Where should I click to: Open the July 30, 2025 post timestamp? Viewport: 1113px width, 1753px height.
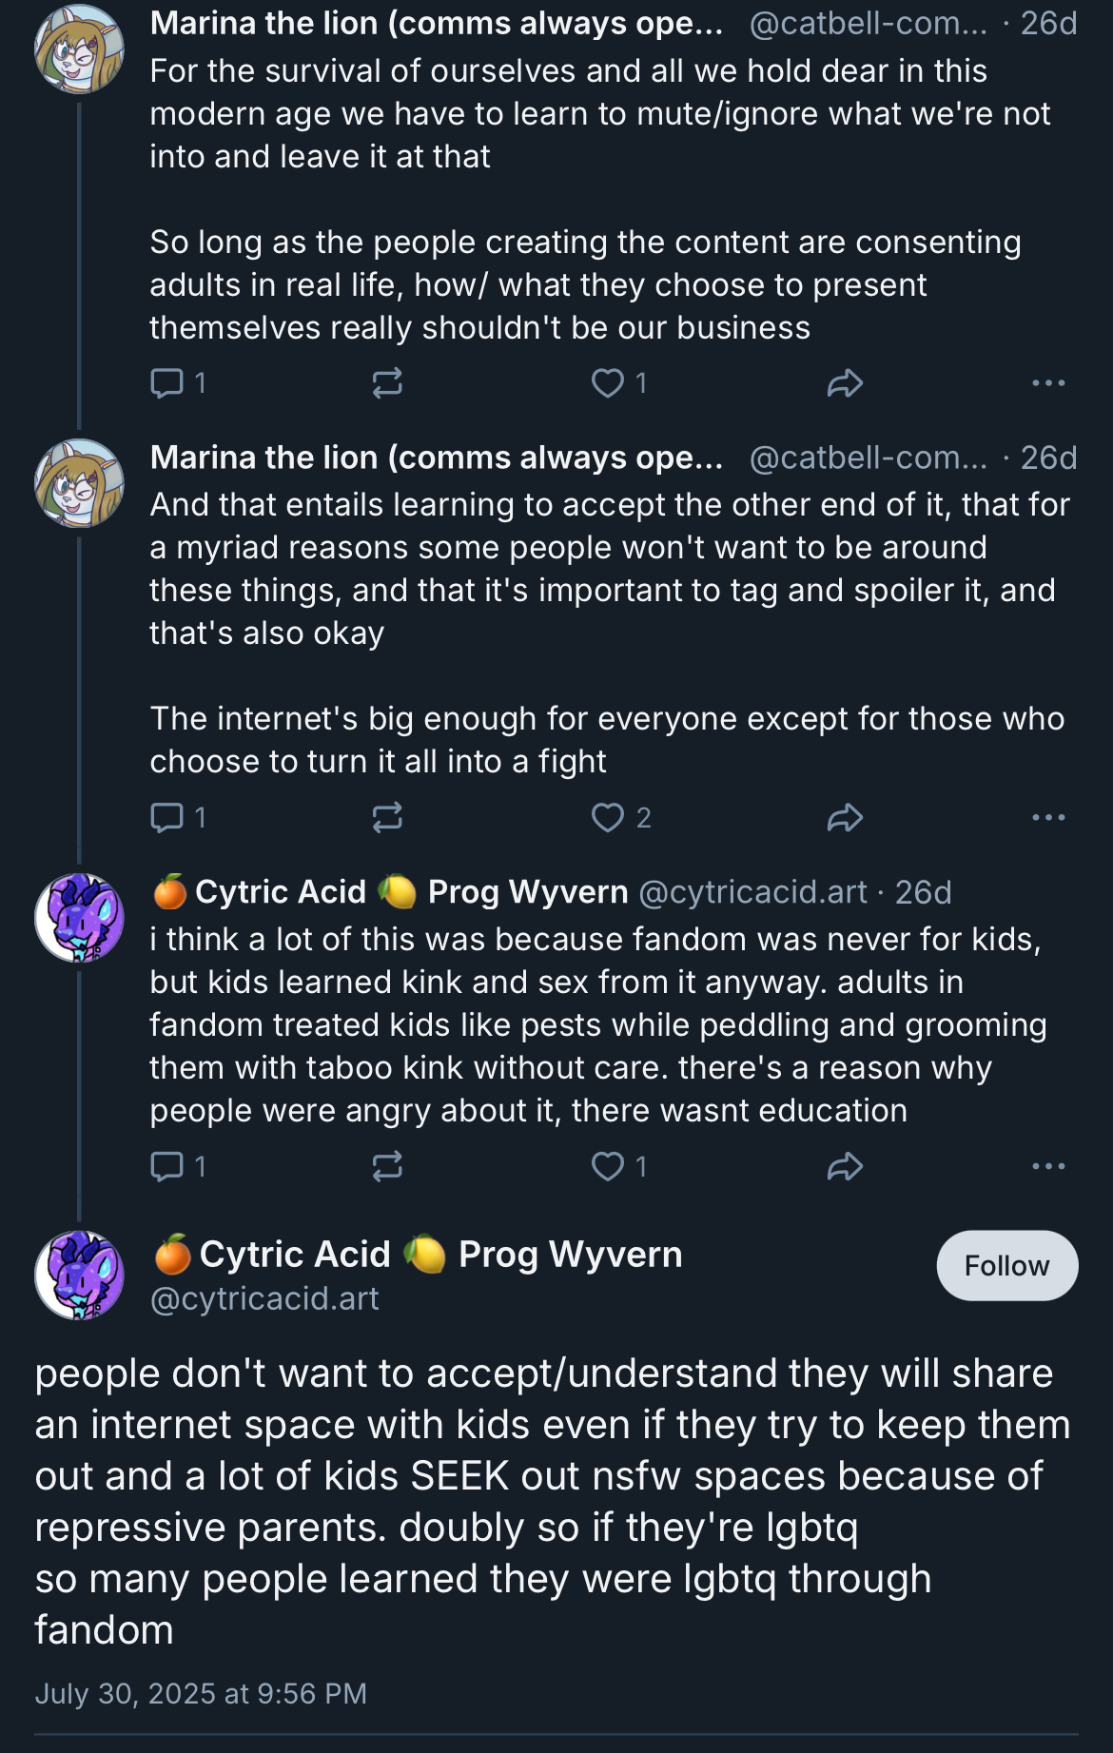tap(201, 1694)
